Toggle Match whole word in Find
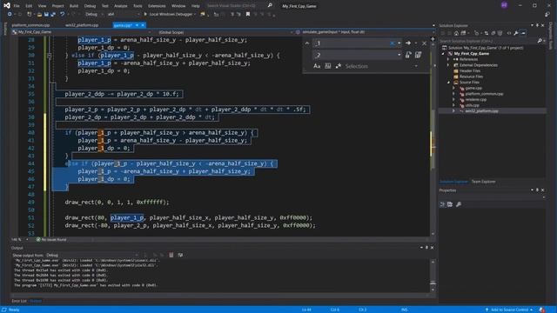Screen dimensions: 557x313 (x=327, y=66)
